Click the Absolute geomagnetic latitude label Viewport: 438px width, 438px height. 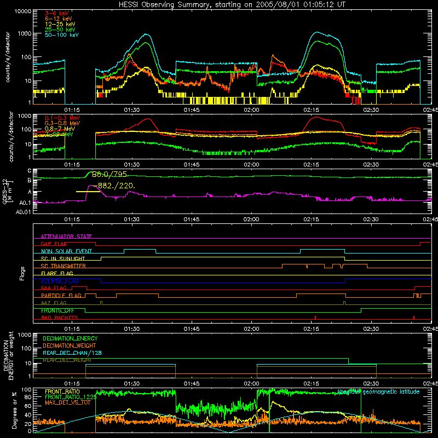378,391
